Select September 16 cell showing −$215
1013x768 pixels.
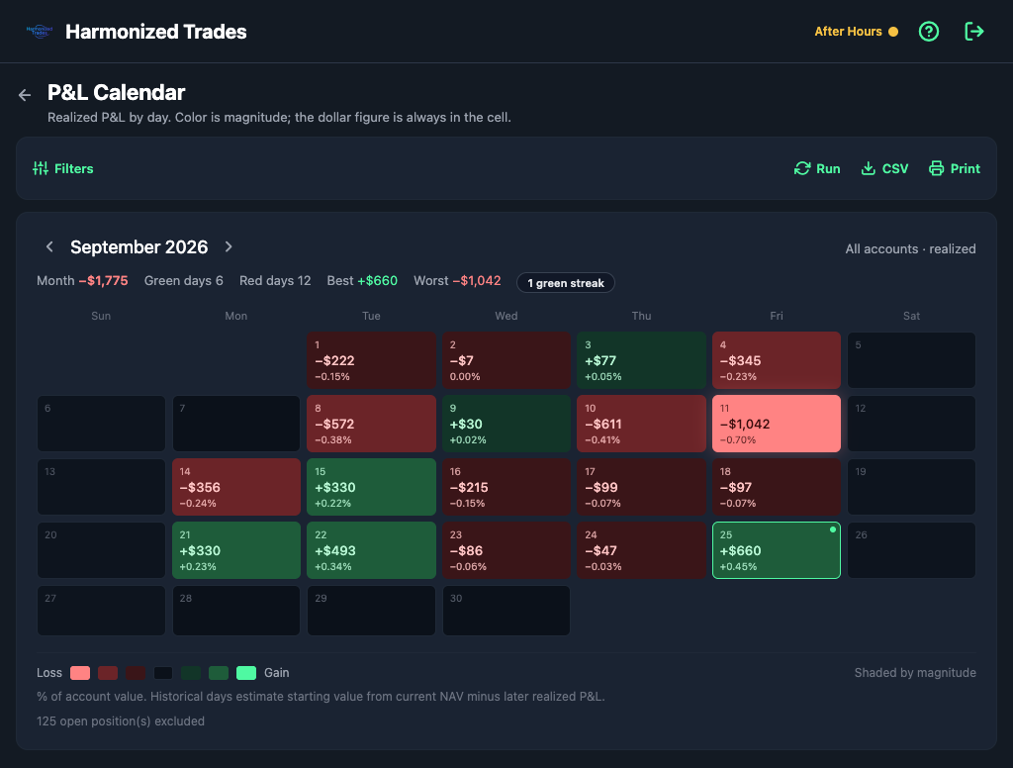click(x=506, y=487)
